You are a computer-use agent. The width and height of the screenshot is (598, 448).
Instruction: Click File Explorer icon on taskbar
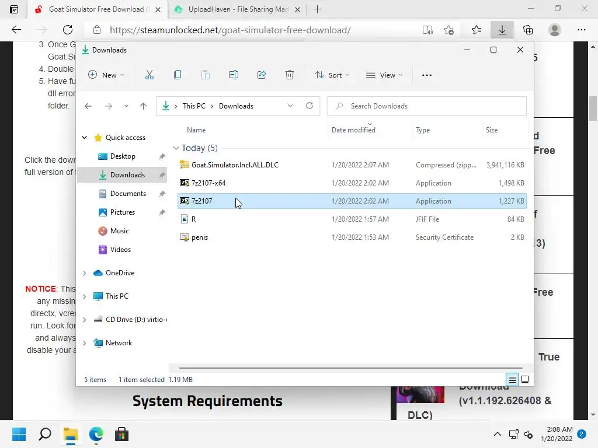coord(71,434)
